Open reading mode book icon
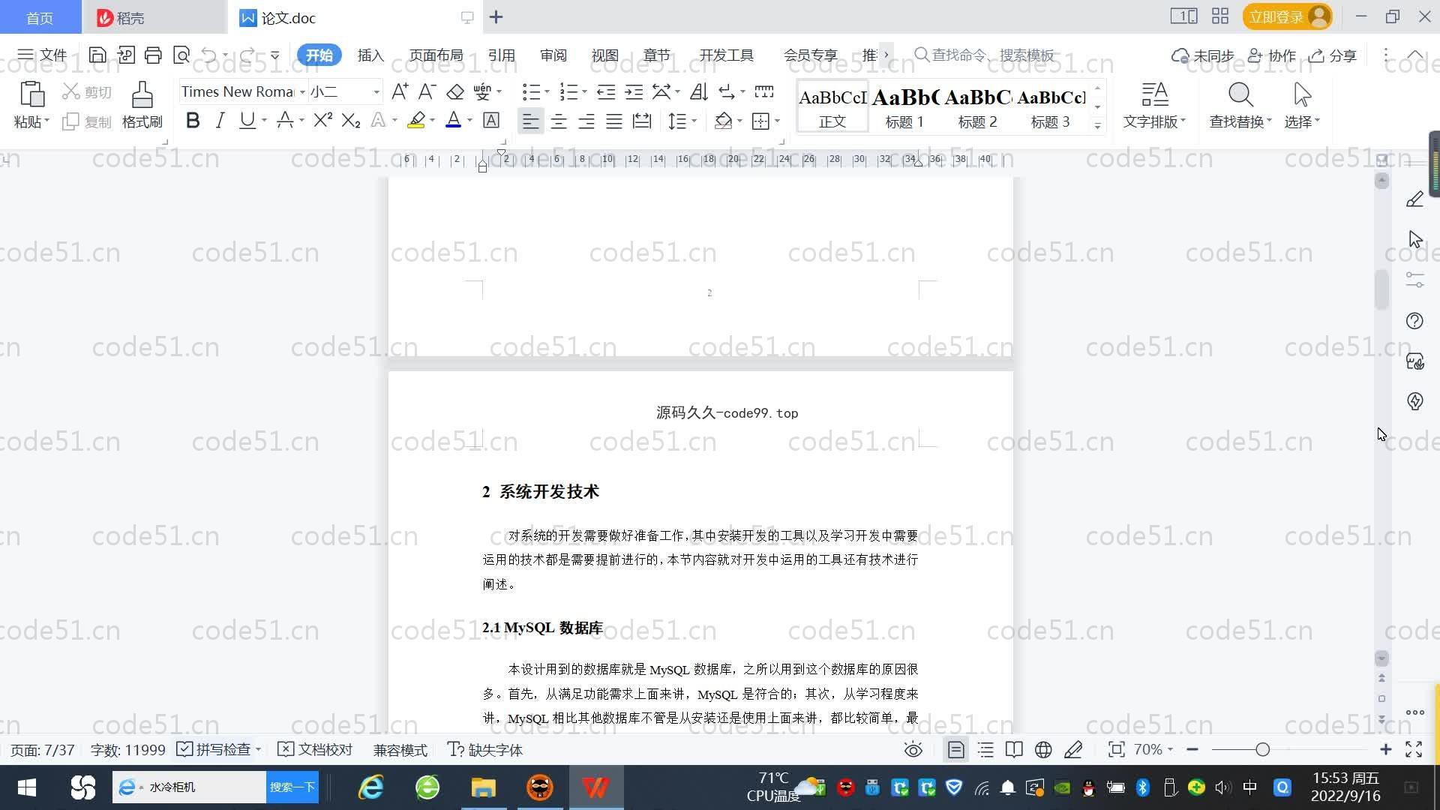Screen dimensions: 1440x810 pyautogui.click(x=1014, y=750)
